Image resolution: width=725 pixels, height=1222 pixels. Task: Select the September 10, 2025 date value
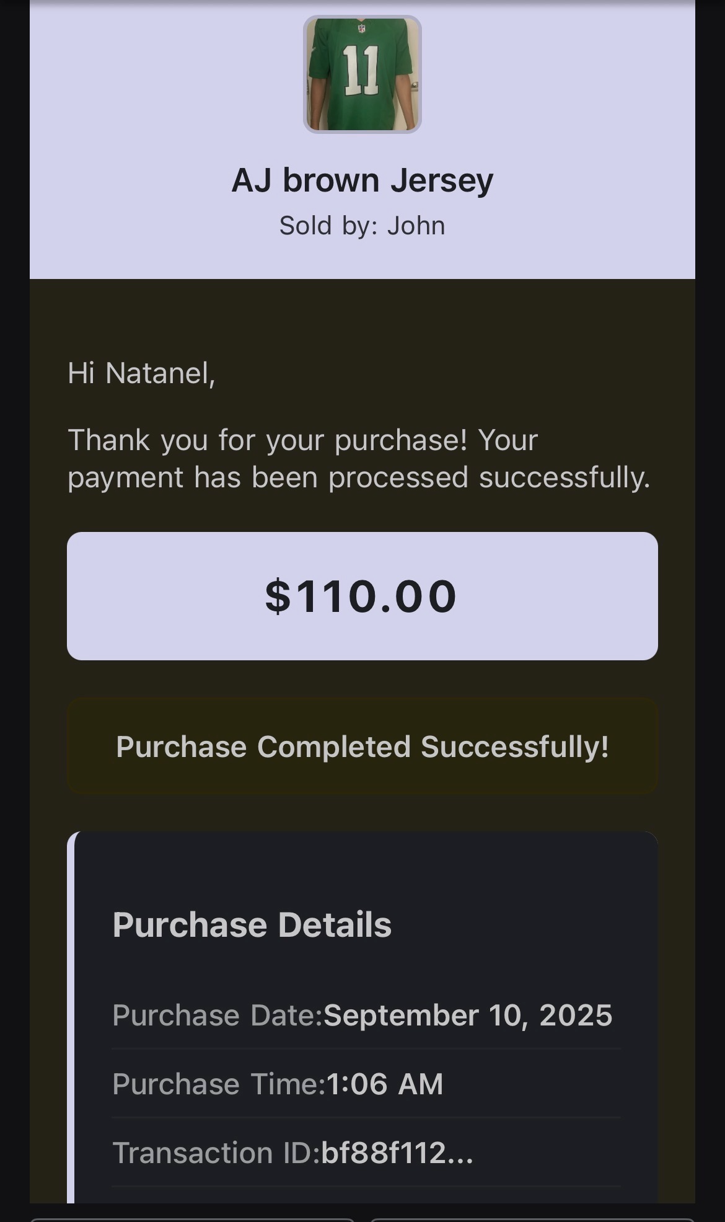click(x=468, y=1016)
